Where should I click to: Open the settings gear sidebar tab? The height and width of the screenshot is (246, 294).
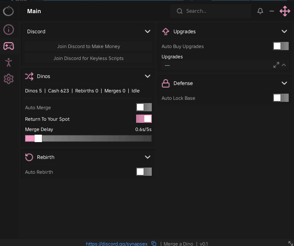pyautogui.click(x=9, y=79)
